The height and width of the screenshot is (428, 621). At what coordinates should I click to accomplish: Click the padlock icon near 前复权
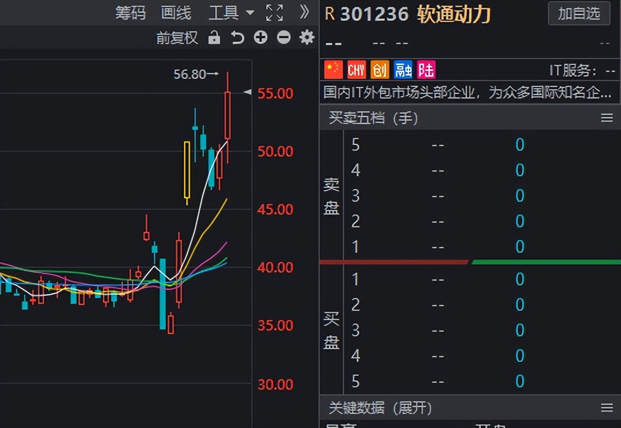(214, 38)
